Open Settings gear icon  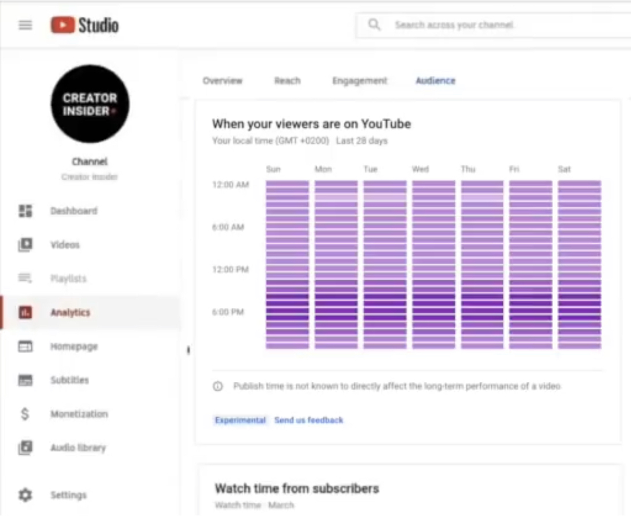point(25,495)
